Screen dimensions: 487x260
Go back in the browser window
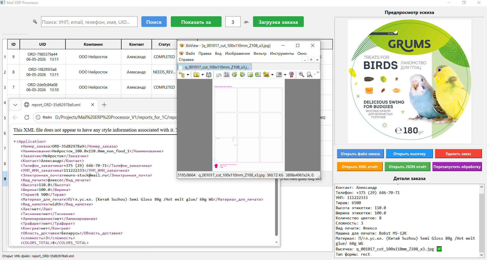click(15, 117)
